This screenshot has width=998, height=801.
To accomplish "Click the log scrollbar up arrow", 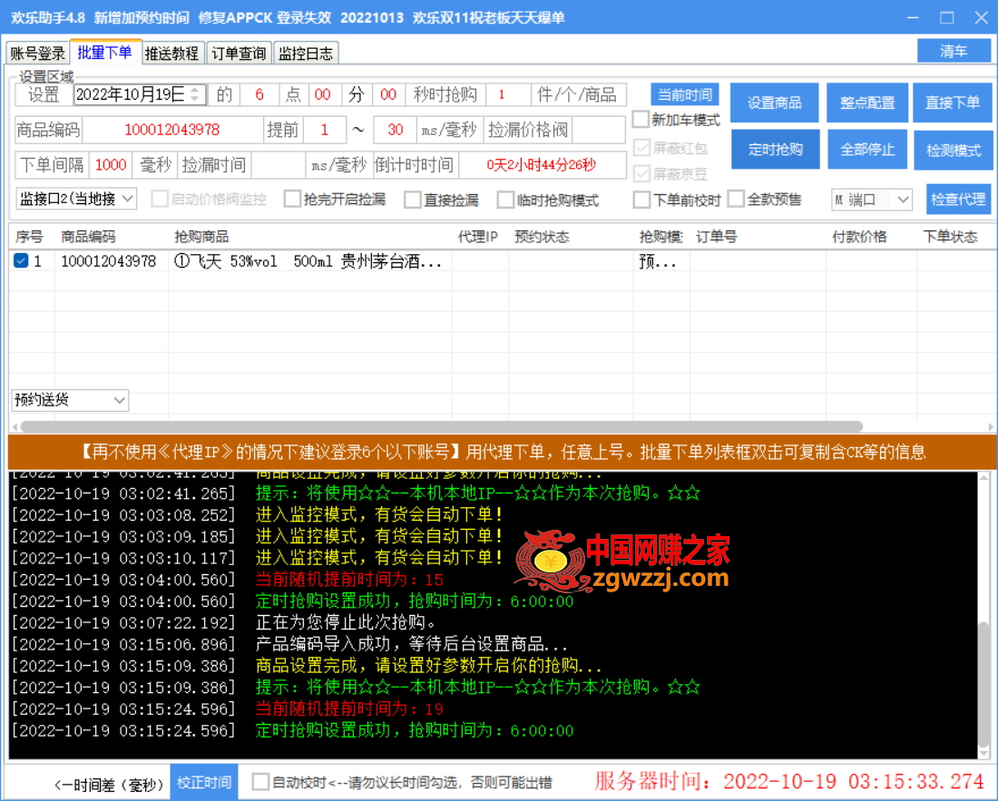I will 984,477.
